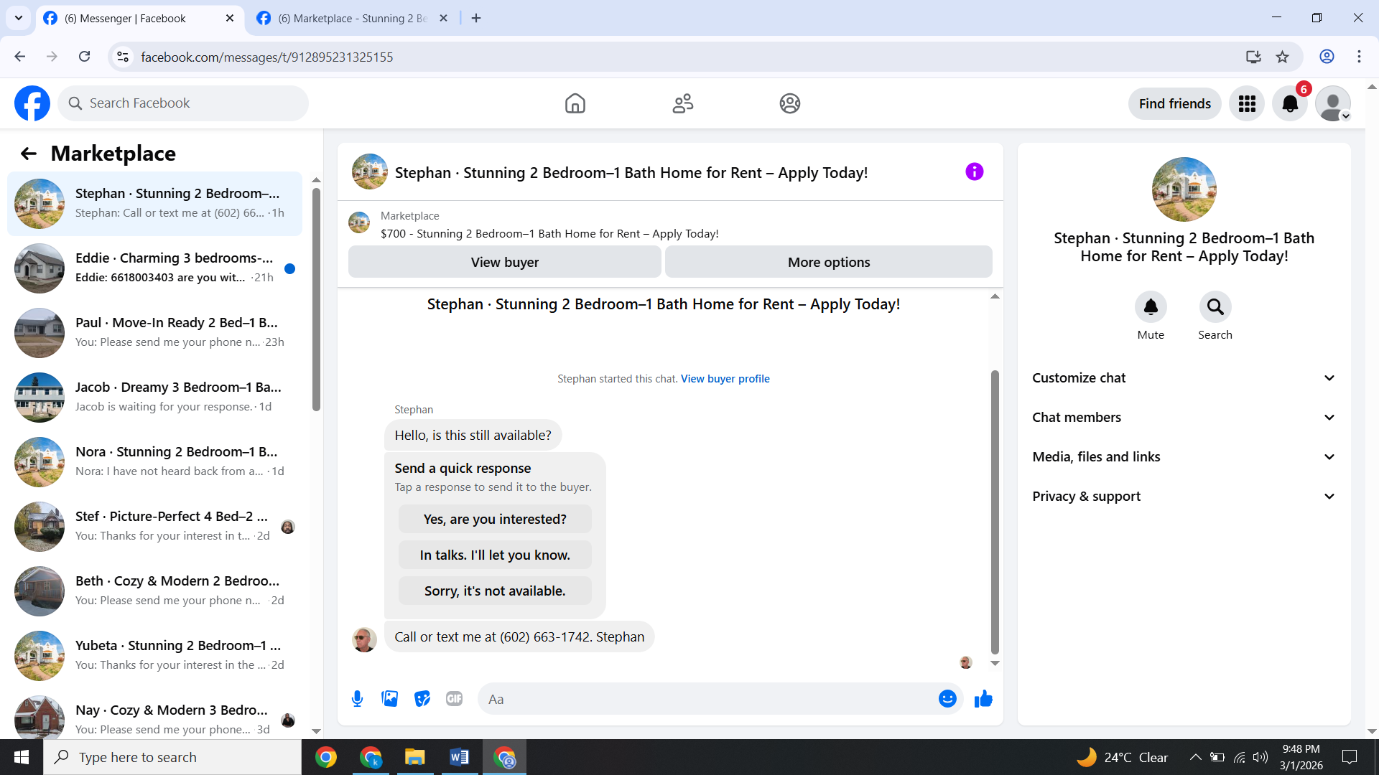Image resolution: width=1379 pixels, height=775 pixels.
Task: Open Facebook notifications bell
Action: [x=1290, y=104]
